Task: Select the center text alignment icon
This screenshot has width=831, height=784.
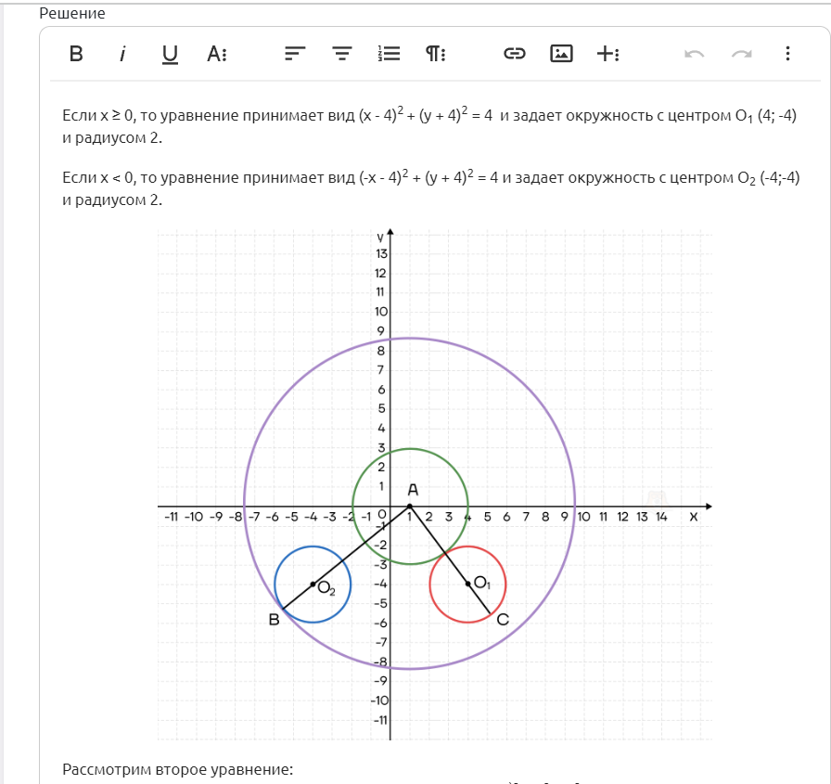Action: [342, 54]
